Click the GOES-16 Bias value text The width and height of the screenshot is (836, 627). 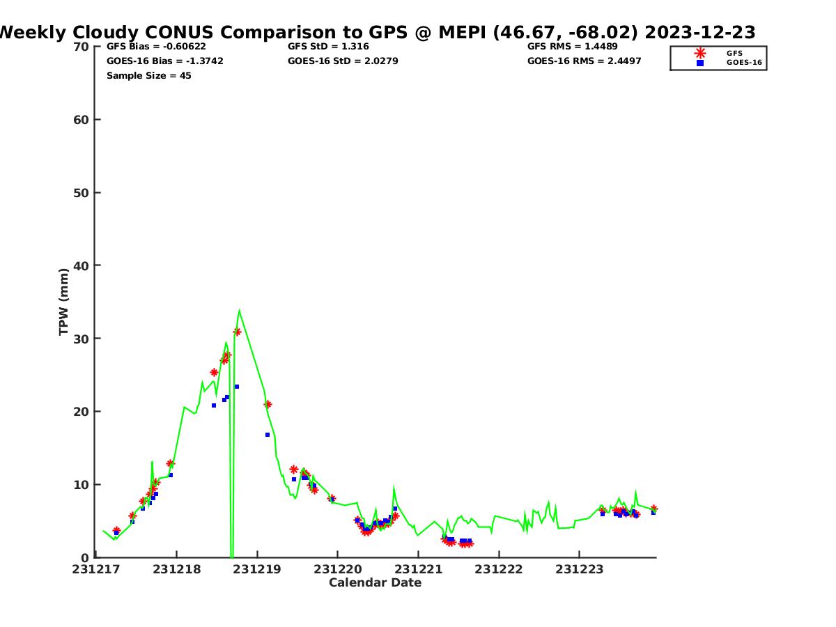pyautogui.click(x=165, y=61)
